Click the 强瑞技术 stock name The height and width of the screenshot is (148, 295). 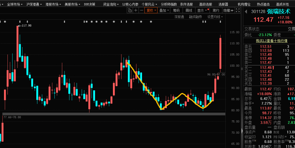point(278,12)
